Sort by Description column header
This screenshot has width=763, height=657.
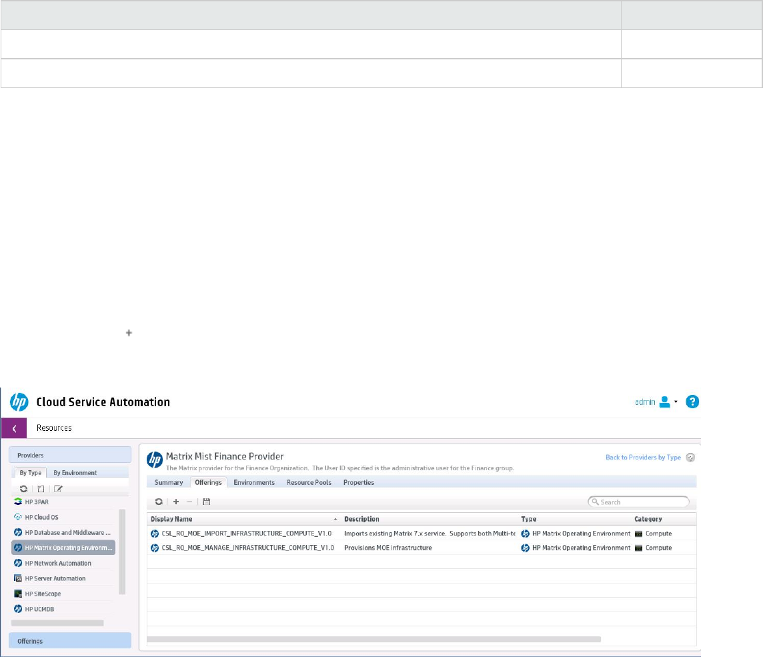361,520
